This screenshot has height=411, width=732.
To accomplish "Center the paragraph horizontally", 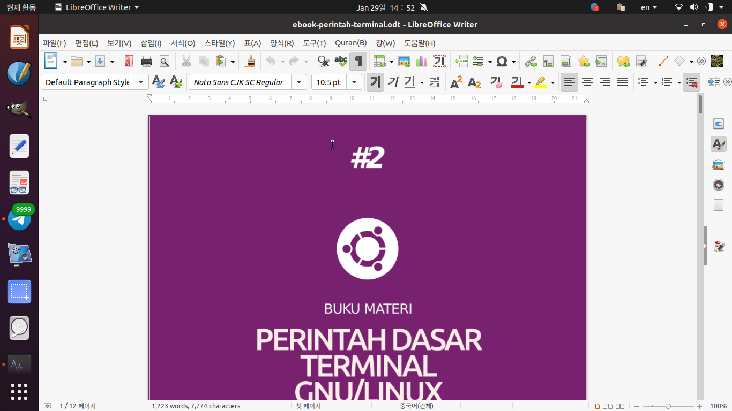I will pyautogui.click(x=587, y=82).
